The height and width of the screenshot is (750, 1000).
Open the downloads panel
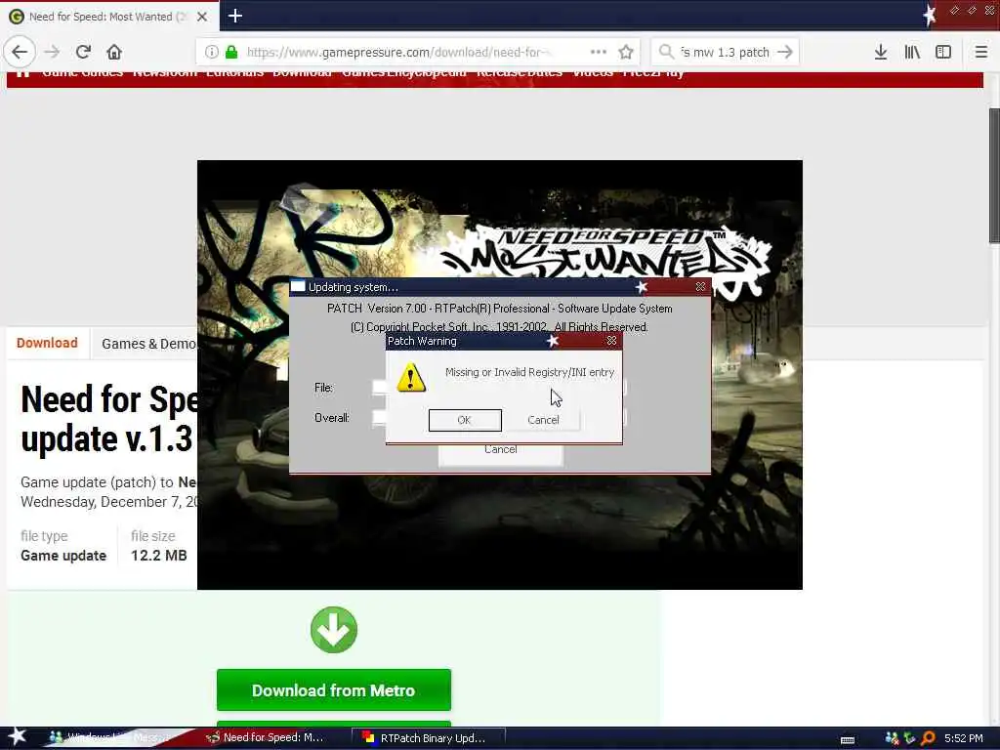(x=881, y=52)
